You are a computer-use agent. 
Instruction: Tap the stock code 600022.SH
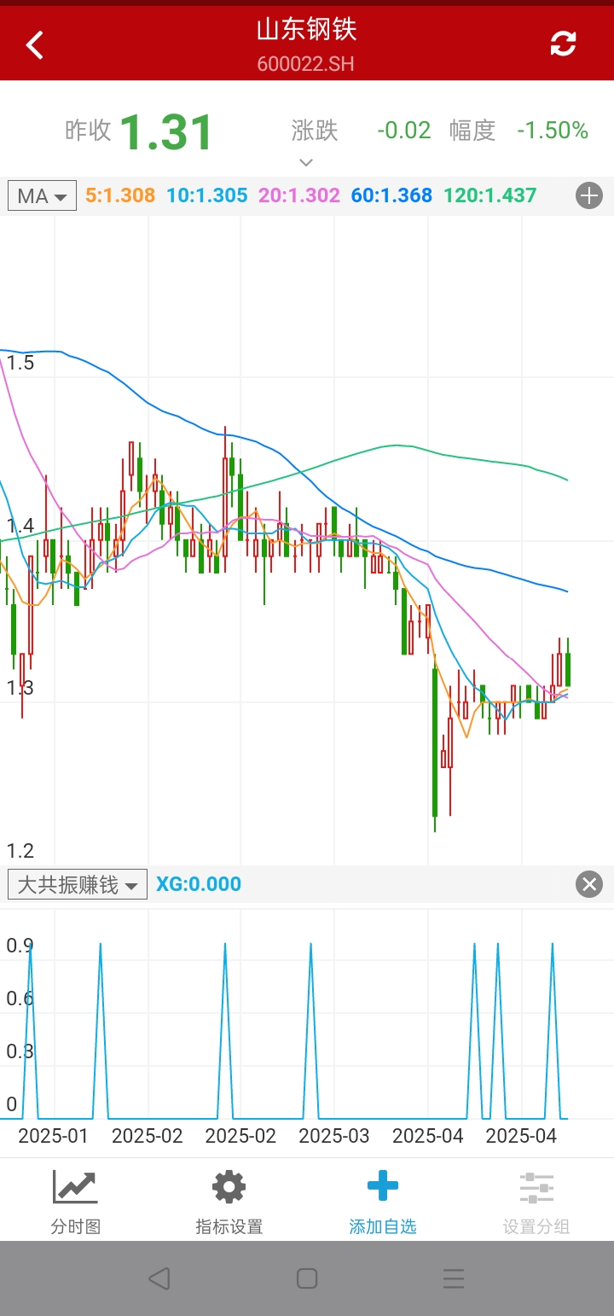tap(306, 64)
